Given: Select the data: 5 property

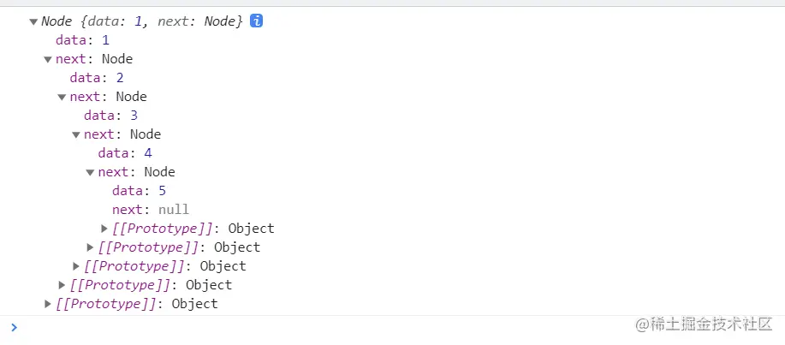Looking at the screenshot, I should [x=140, y=191].
